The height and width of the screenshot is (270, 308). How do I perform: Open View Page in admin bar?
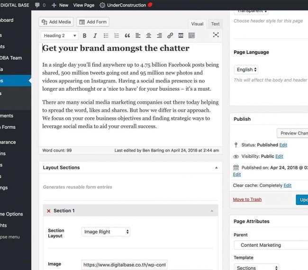(84, 5)
